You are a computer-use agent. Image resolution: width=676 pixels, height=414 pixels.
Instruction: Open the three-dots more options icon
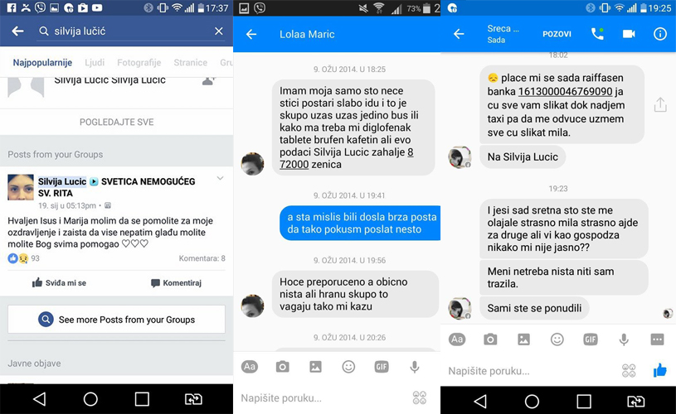coord(657,339)
